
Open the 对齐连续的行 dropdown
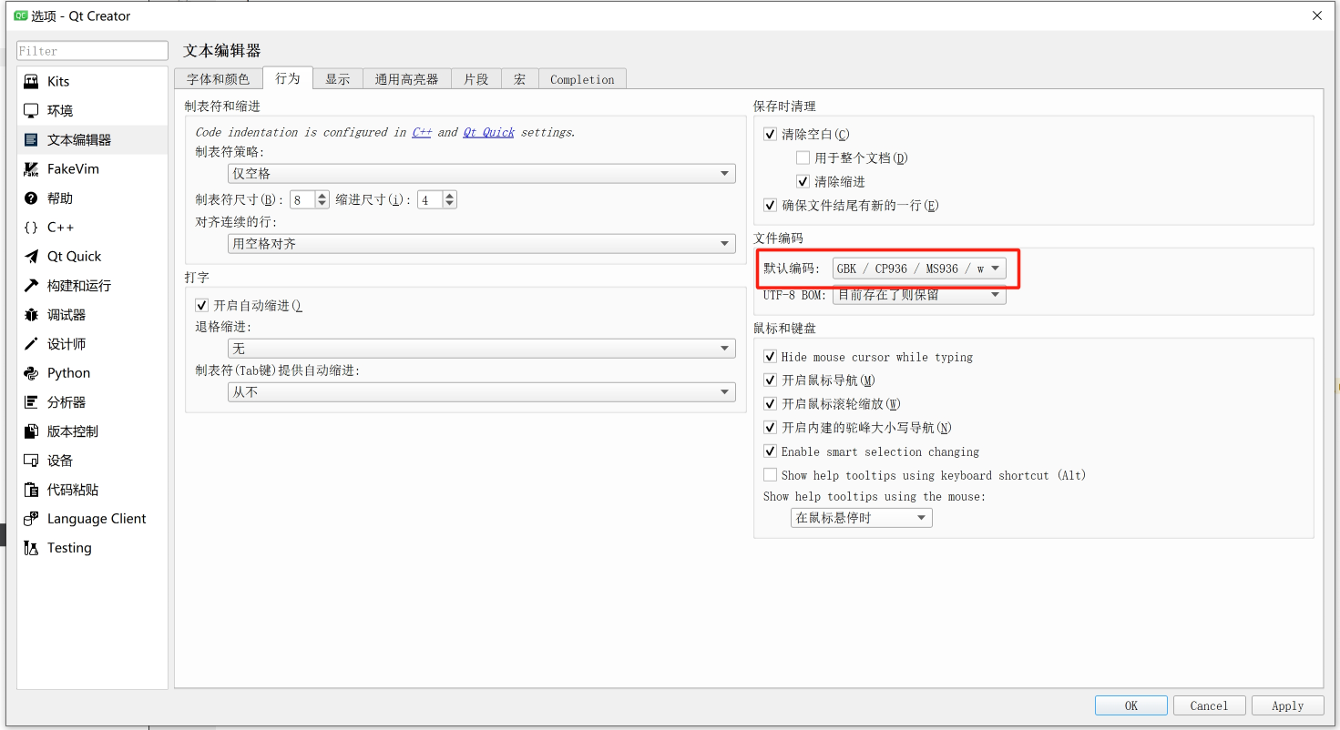[x=481, y=243]
